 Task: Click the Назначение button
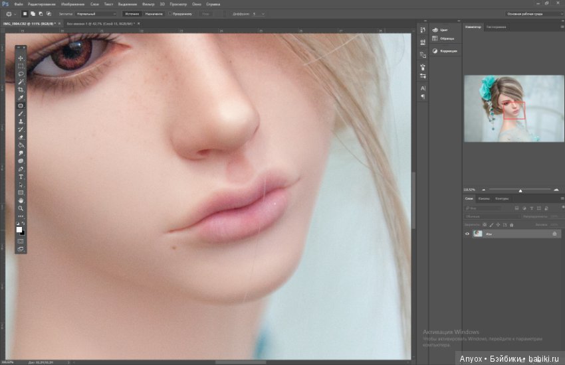point(154,14)
